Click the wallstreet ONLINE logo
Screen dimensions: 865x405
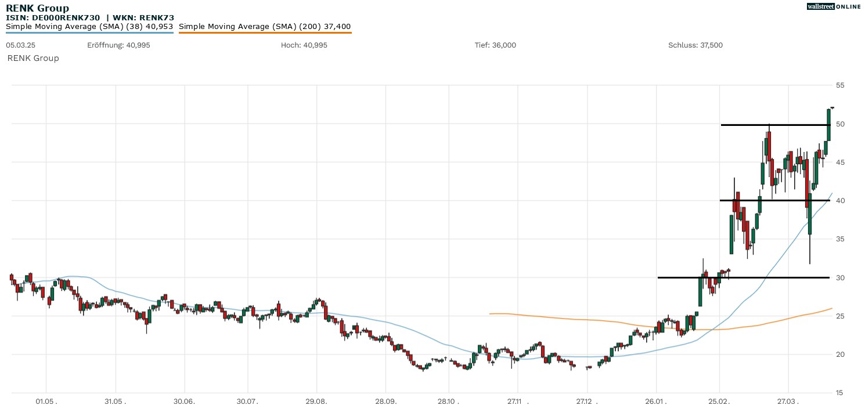coord(834,6)
